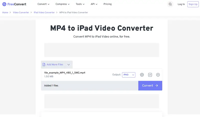Click the Sign Up button

[193, 4]
